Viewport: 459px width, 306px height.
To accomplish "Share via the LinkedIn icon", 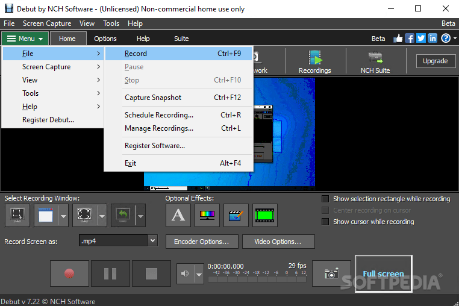I will 432,39.
